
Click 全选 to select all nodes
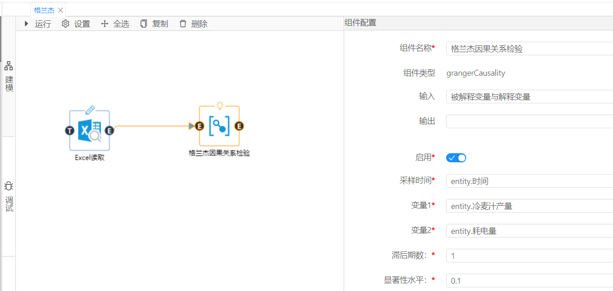(115, 24)
